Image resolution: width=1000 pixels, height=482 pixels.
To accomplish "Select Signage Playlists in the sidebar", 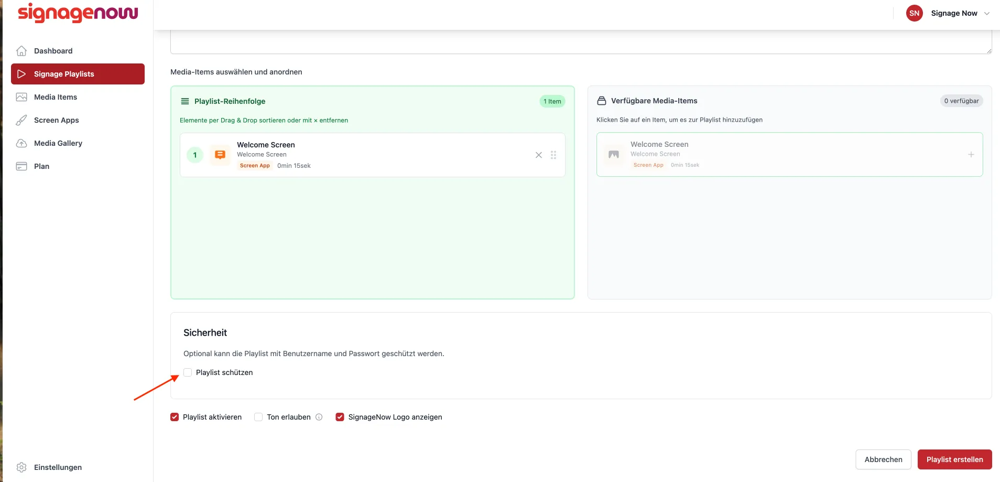I will (x=78, y=74).
